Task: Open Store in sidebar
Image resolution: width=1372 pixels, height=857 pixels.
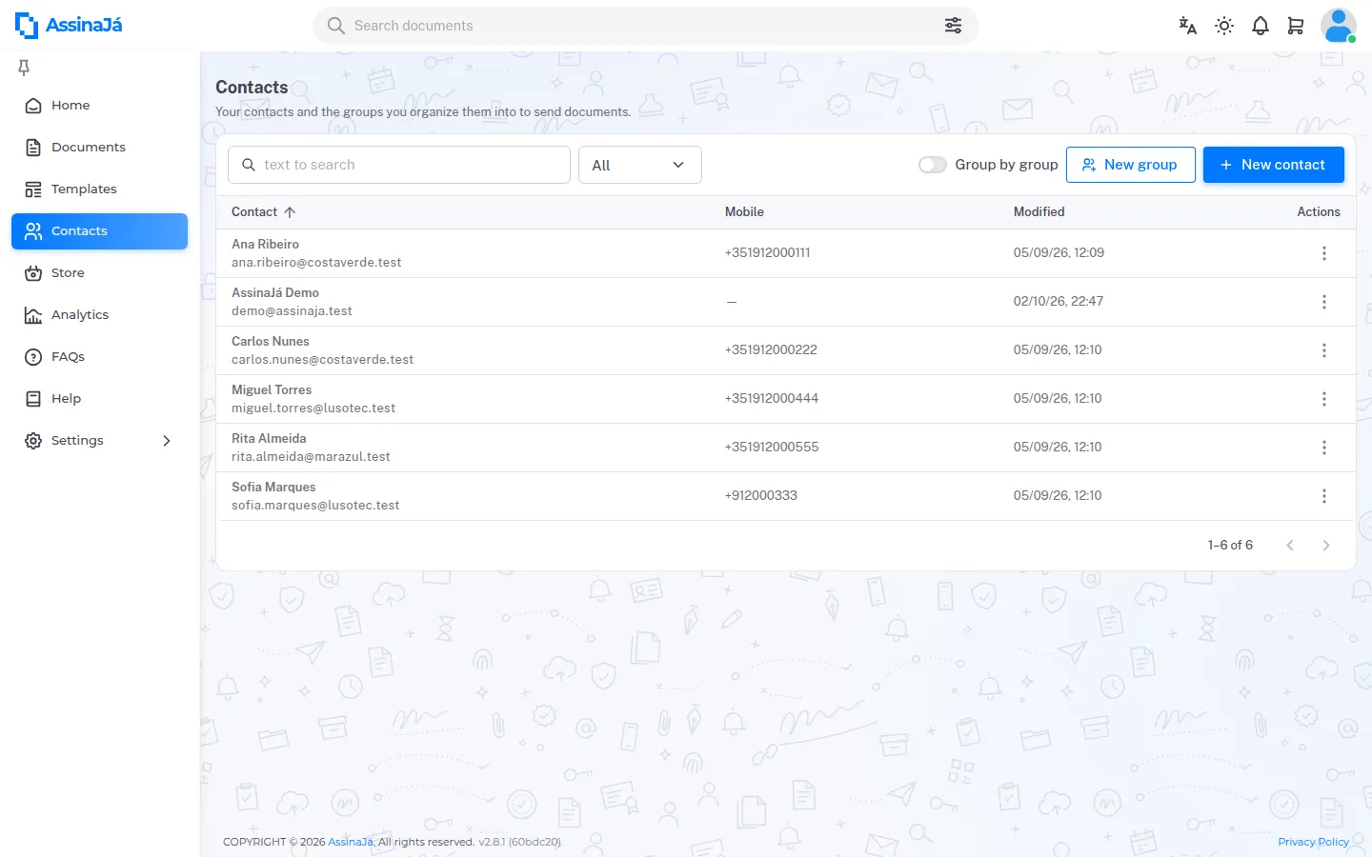Action: (99, 273)
